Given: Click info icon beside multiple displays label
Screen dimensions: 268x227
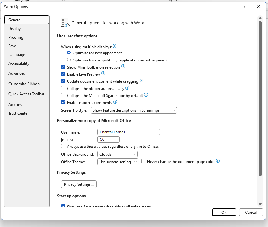Looking at the screenshot, I should coord(115,46).
